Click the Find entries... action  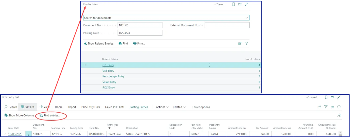point(50,115)
